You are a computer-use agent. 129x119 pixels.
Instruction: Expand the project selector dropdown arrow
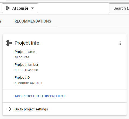point(33,8)
